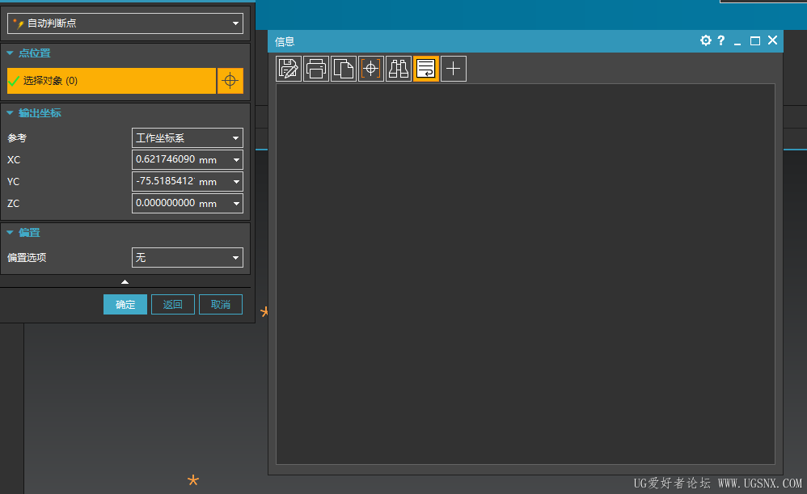The height and width of the screenshot is (494, 807).
Task: Click the YC coordinate input field
Action: (x=165, y=181)
